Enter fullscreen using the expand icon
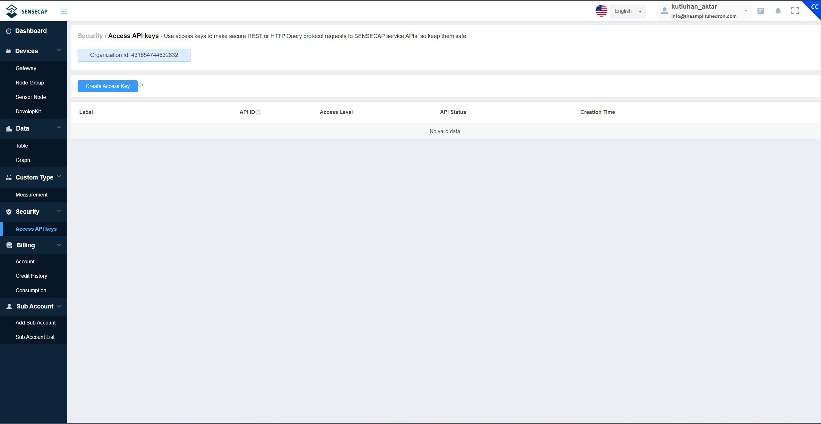 [795, 11]
